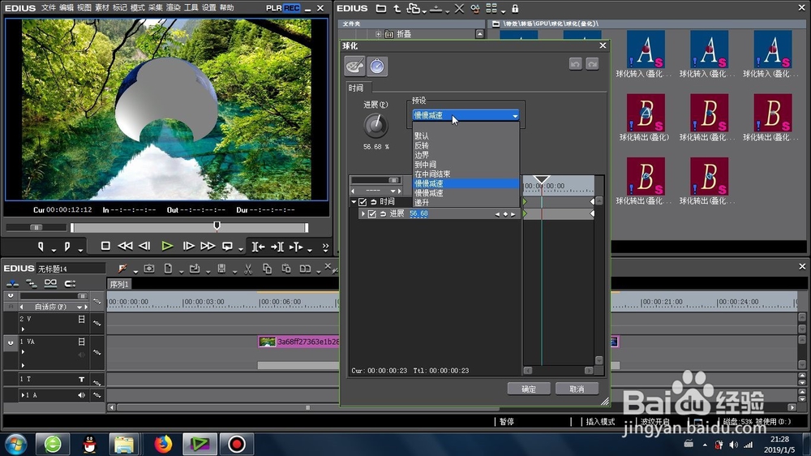Click the Play button in the player
Viewport: 811px width, 456px height.
pyautogui.click(x=167, y=247)
